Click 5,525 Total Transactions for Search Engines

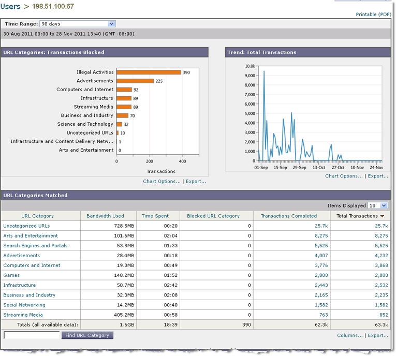[381, 245]
